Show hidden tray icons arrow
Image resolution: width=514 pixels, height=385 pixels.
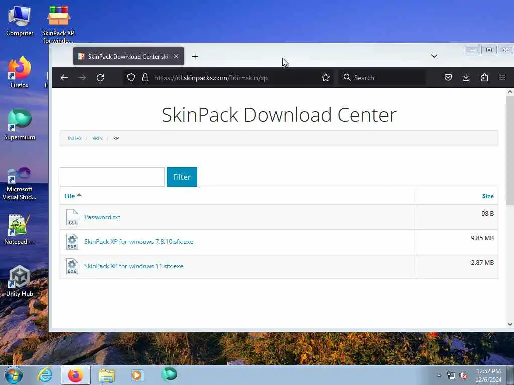439,376
